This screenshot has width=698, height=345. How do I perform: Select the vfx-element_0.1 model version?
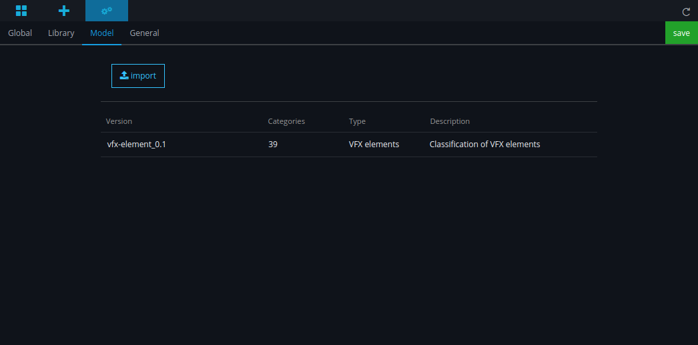(136, 145)
